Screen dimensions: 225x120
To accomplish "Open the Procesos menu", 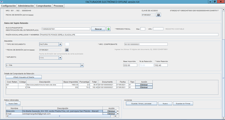I will click(58, 6).
